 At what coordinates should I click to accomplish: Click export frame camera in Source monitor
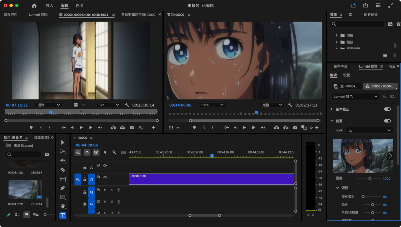[x=132, y=127]
